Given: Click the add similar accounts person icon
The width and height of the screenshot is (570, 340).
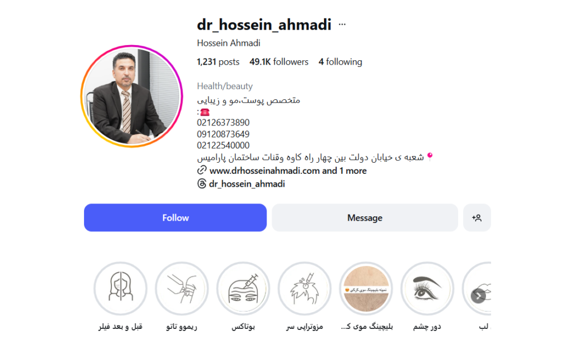Looking at the screenshot, I should 476,218.
